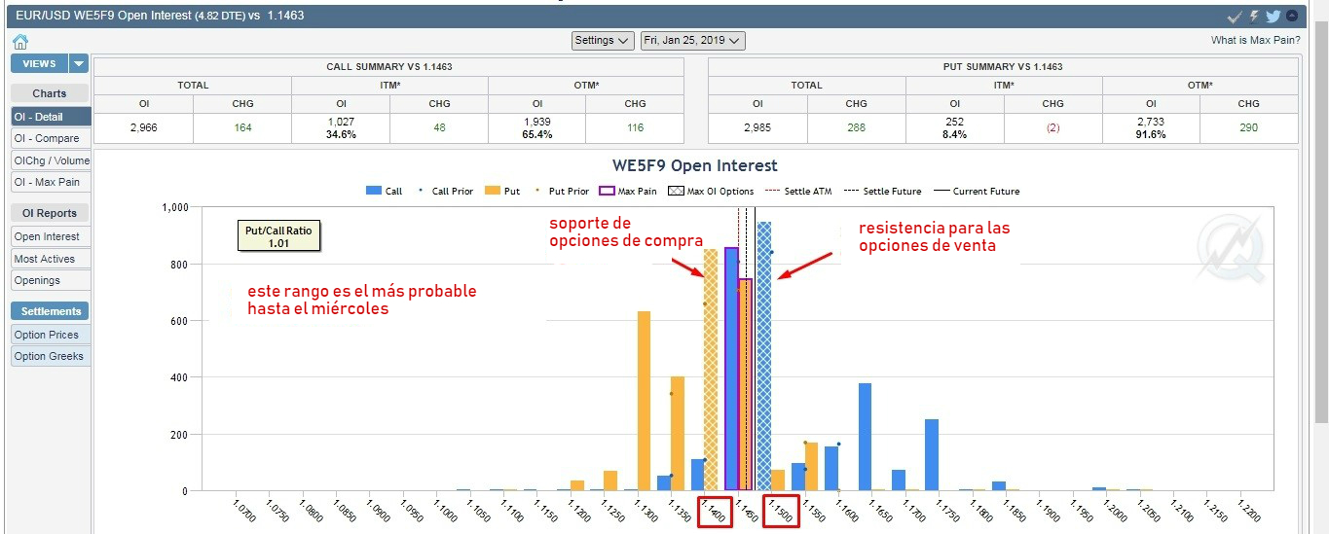Click the tall blue 1.1500 call bar

pyautogui.click(x=764, y=360)
